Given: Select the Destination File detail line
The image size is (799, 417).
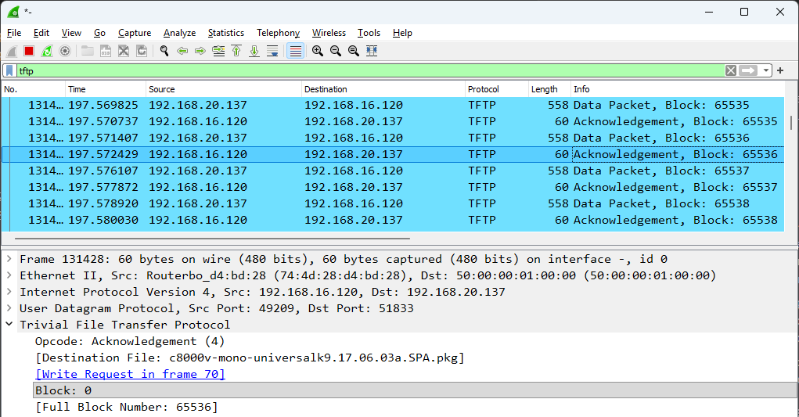Looking at the screenshot, I should pos(250,358).
